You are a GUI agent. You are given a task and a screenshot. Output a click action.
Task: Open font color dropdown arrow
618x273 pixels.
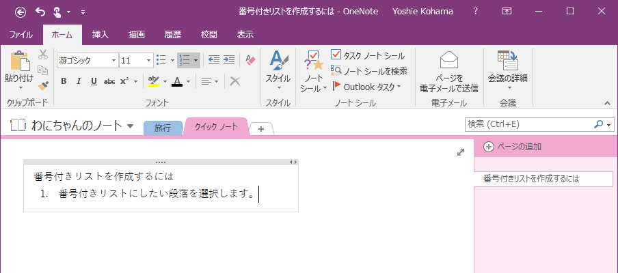(188, 82)
